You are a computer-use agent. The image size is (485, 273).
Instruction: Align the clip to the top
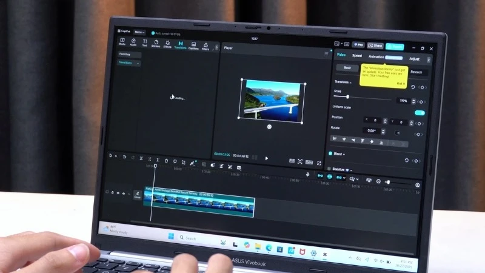[x=363, y=141]
